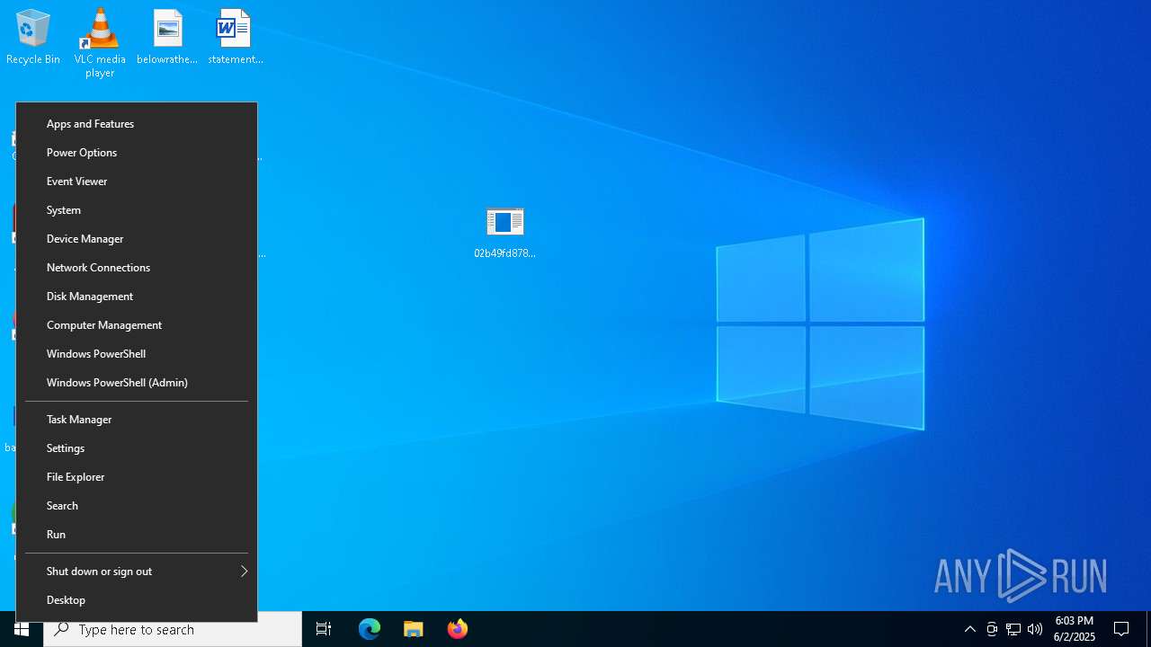
Task: Choose File Explorer in the menu
Action: coord(137,477)
